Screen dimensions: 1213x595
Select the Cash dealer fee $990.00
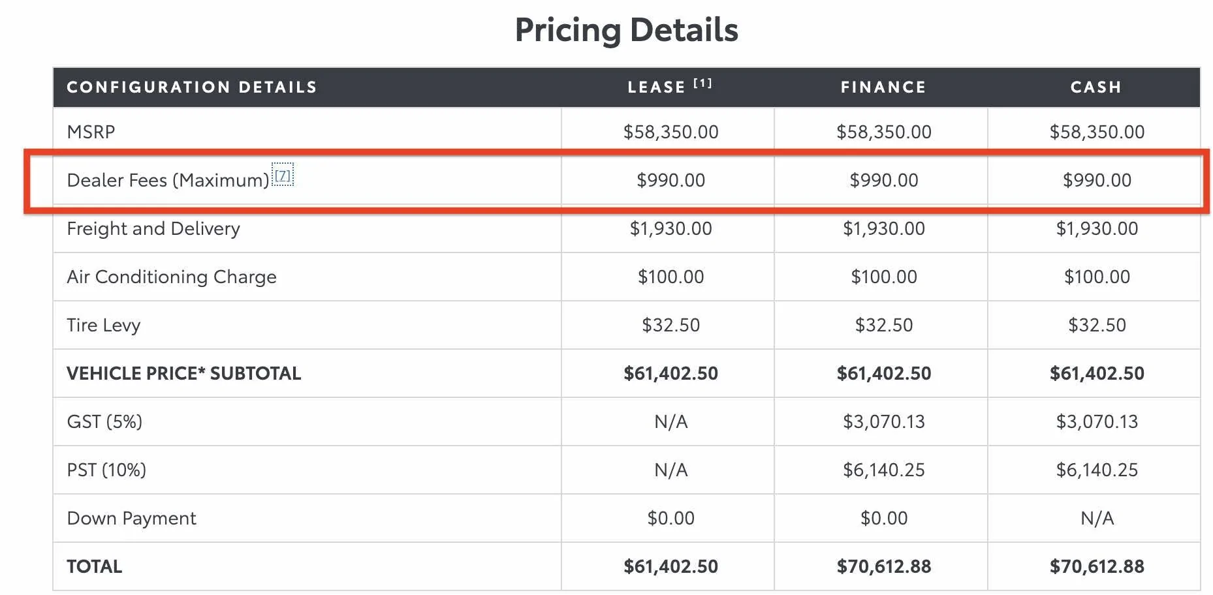[x=1097, y=180]
